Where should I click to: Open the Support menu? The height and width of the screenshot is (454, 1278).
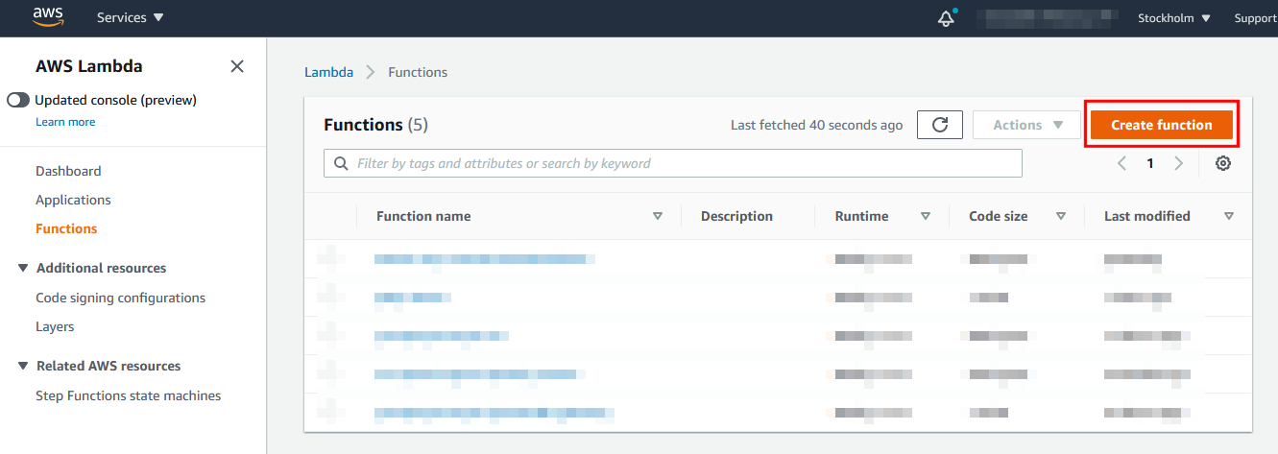1256,18
